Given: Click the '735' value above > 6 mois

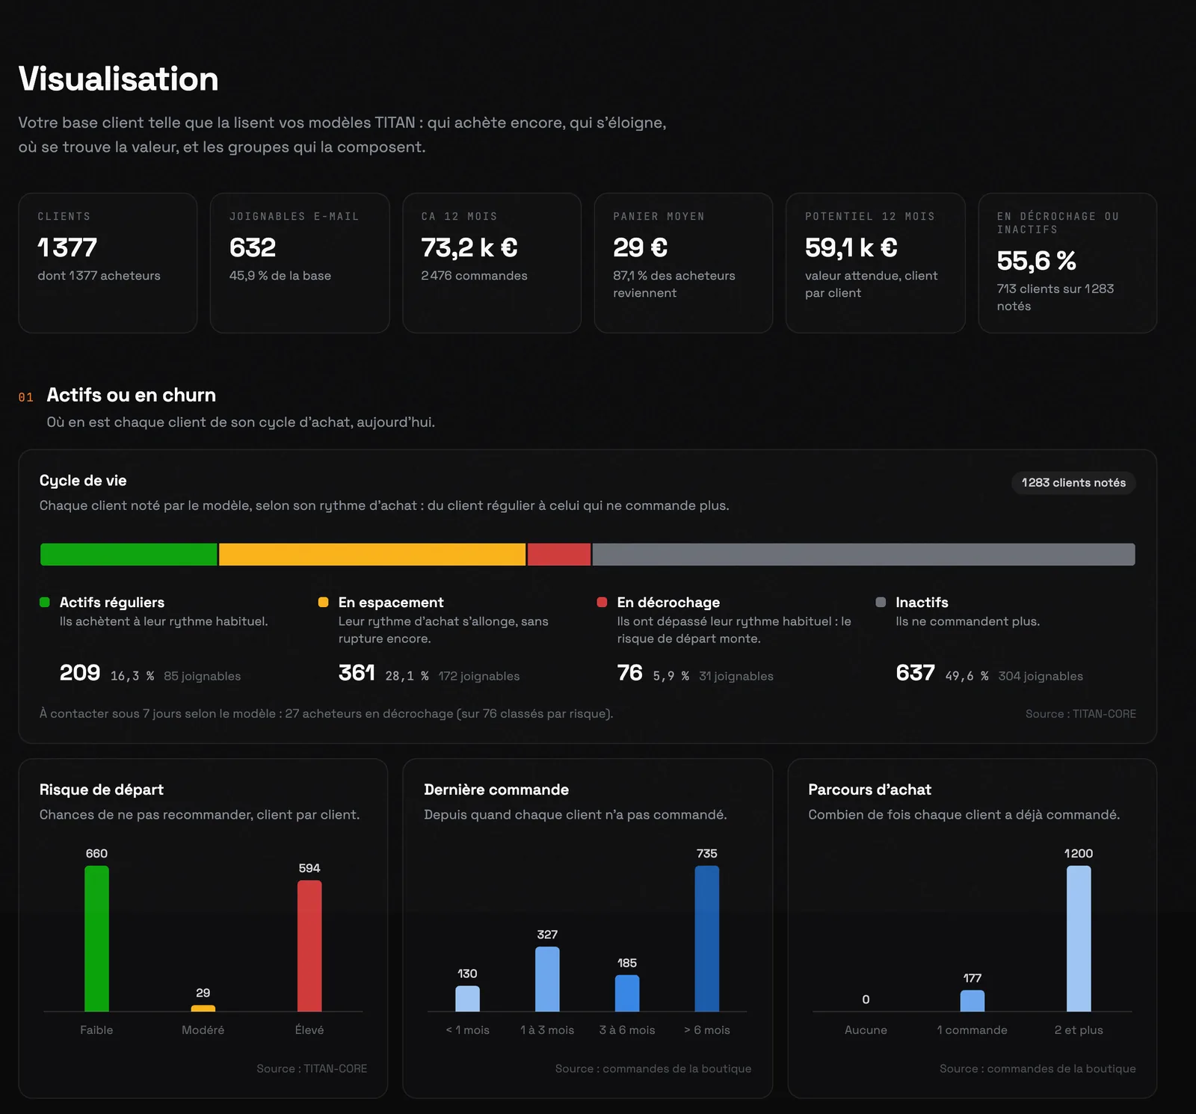Looking at the screenshot, I should tap(707, 854).
